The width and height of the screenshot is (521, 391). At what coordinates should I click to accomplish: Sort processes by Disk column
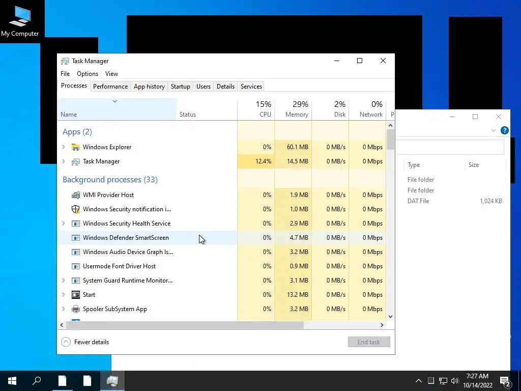pos(331,109)
